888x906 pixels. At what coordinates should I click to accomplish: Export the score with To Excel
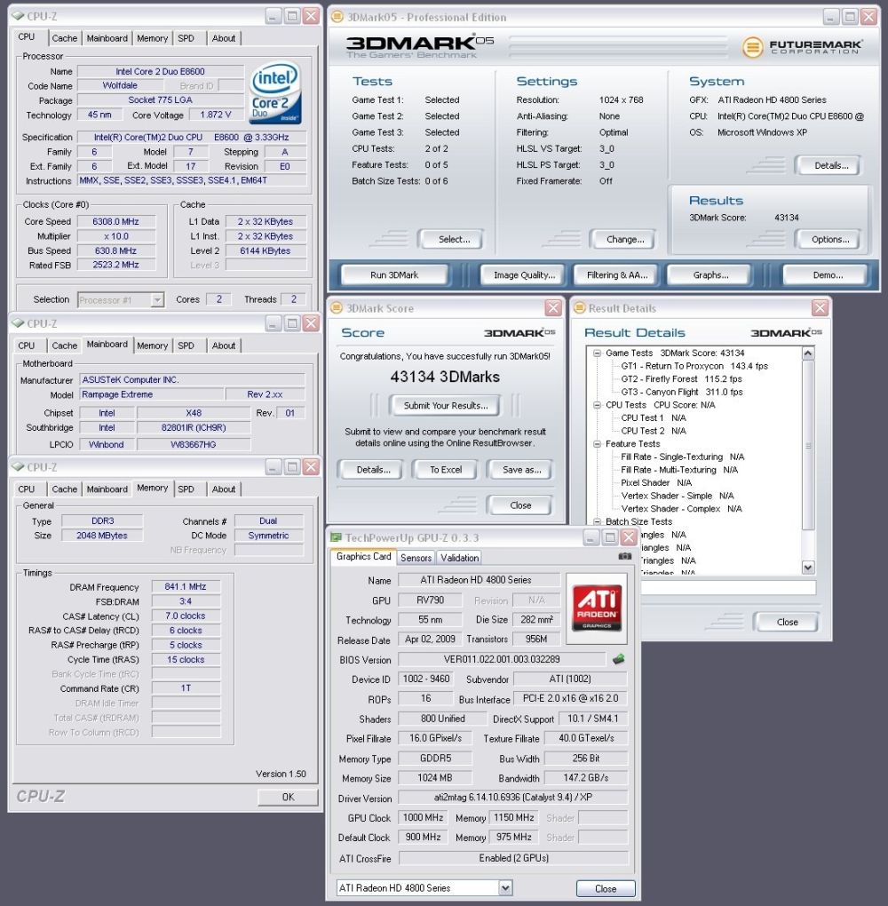pos(446,470)
